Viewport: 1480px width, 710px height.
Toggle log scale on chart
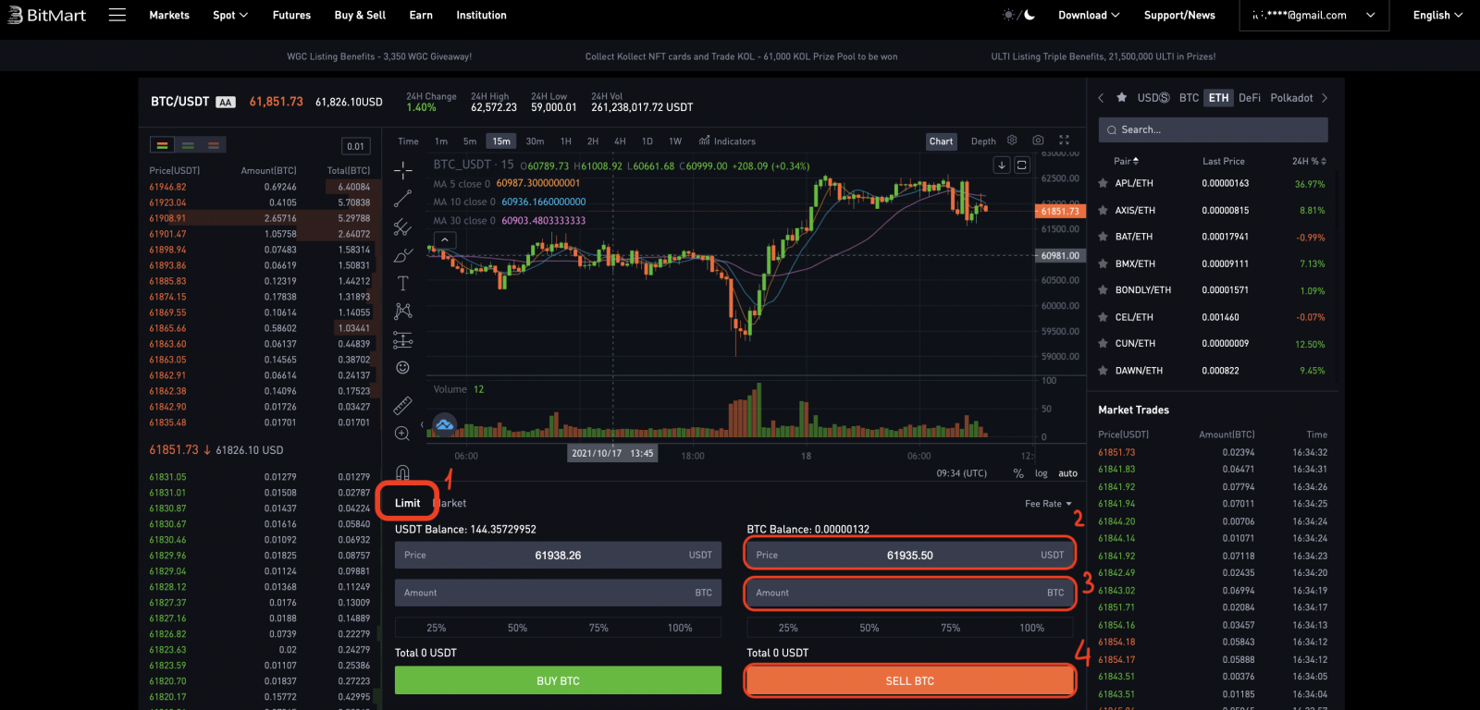(x=1042, y=473)
